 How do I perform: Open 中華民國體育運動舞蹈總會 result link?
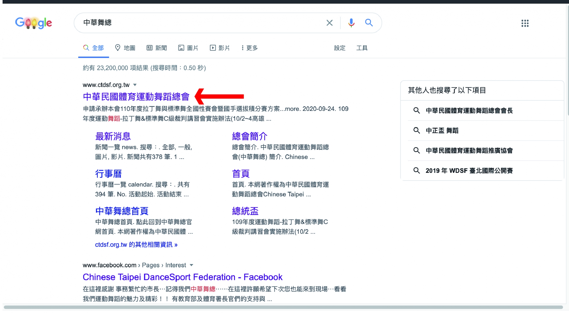(x=136, y=97)
